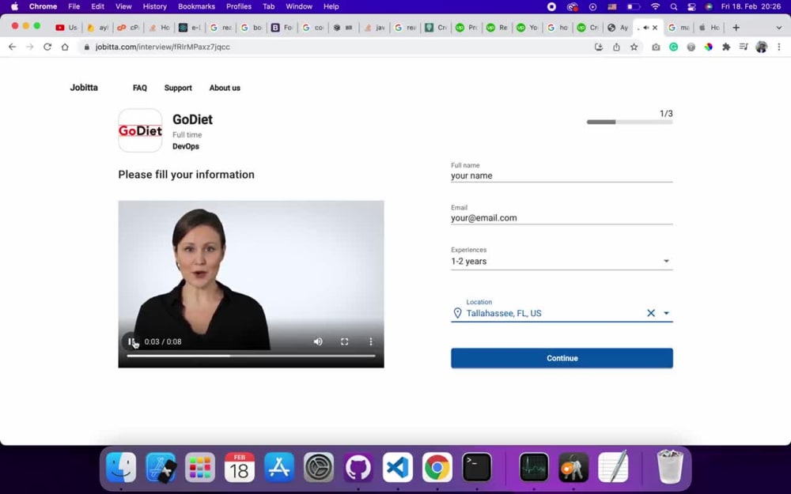Switch to the cPanel tab
791x494 pixels.
click(127, 28)
